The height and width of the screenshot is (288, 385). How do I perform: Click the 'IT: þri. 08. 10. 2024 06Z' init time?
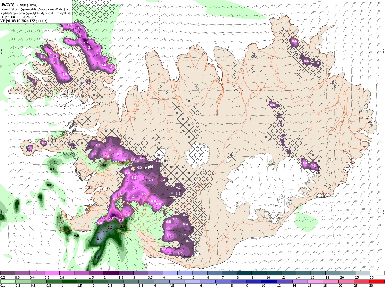click(18, 17)
